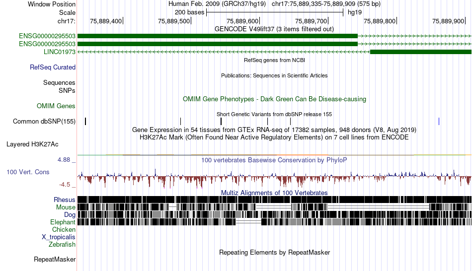Select the chr17:75,889,335-75,889,909 (575 bp) position text

[326, 4]
